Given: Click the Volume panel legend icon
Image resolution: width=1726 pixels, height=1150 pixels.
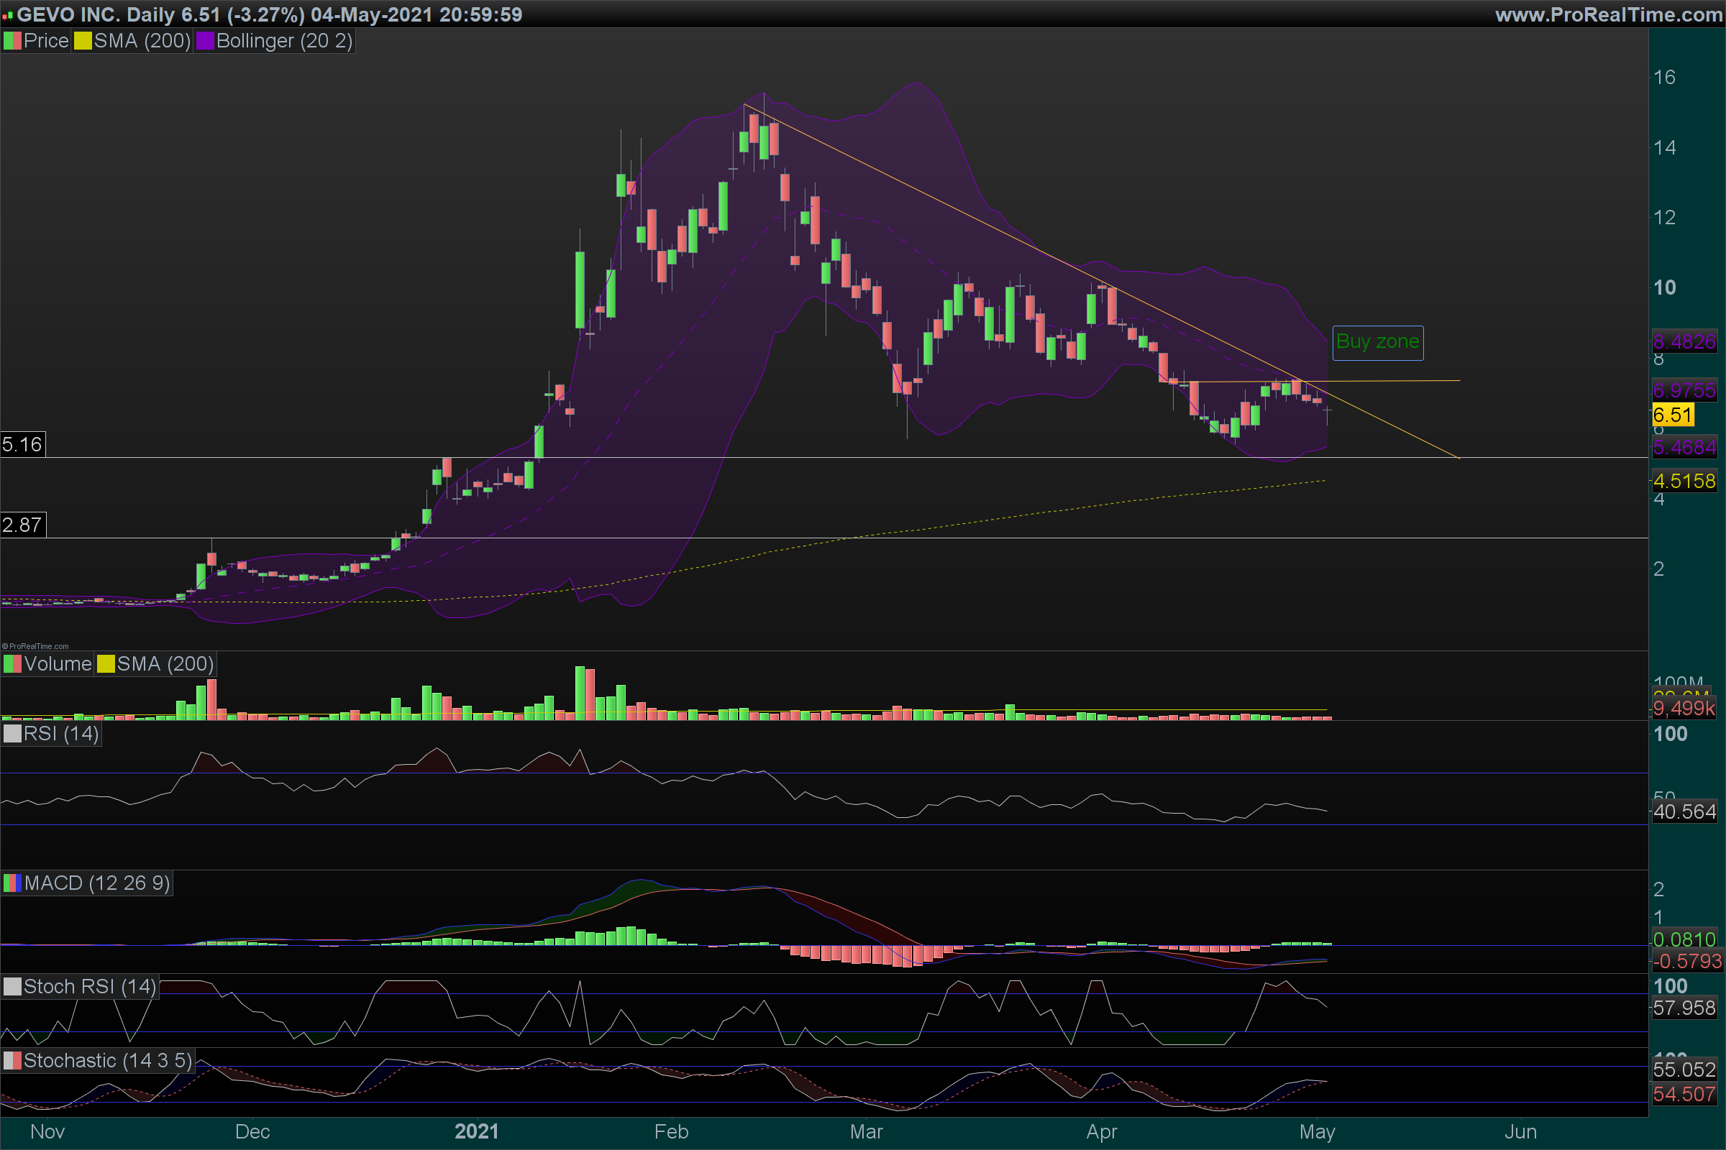Looking at the screenshot, I should coord(12,663).
